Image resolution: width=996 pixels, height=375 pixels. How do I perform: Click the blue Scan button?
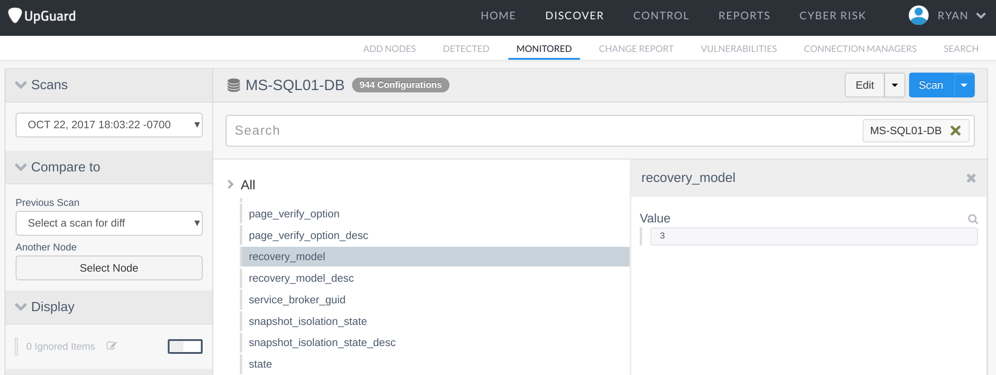pyautogui.click(x=931, y=85)
